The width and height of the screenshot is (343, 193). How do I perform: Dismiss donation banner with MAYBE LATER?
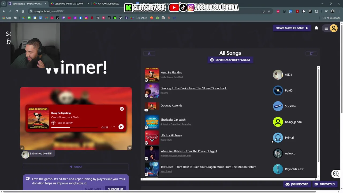(x=93, y=189)
